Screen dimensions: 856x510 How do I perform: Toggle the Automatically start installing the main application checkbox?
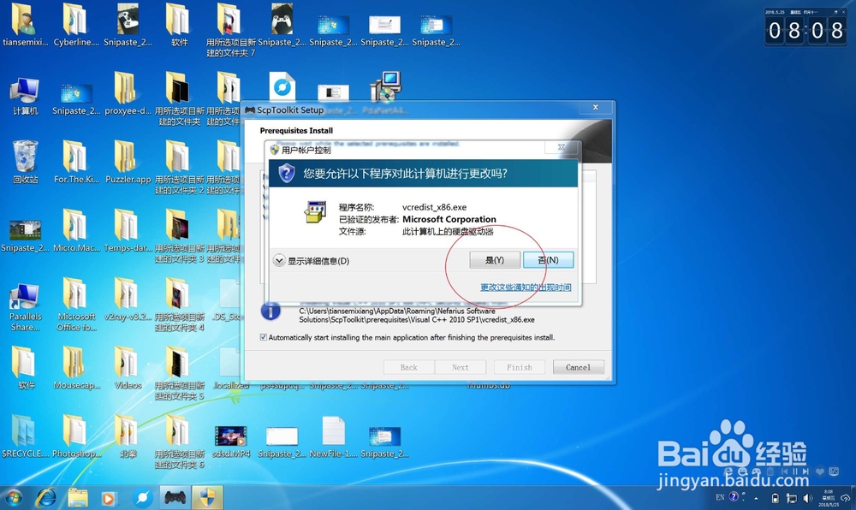coord(263,337)
